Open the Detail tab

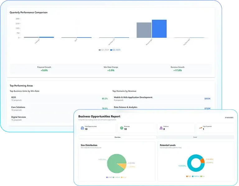195,137
